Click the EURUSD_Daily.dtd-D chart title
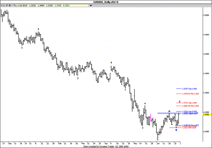This screenshot has width=212, height=148. pyautogui.click(x=106, y=2)
